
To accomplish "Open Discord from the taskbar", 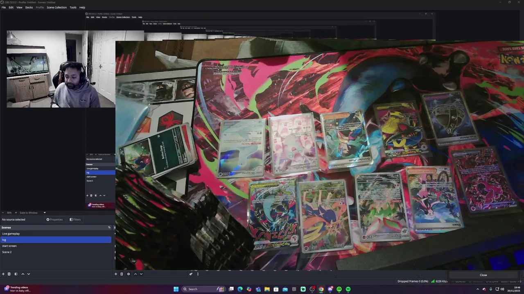I will [x=330, y=289].
